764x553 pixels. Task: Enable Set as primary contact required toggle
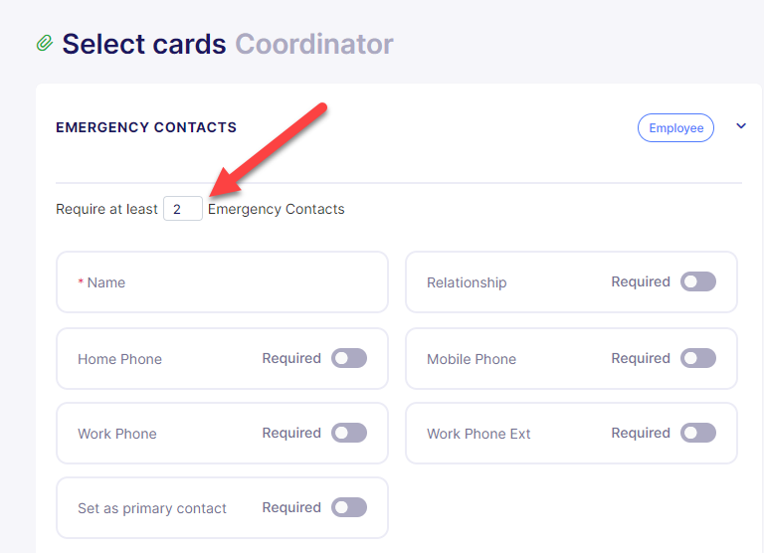click(x=349, y=507)
